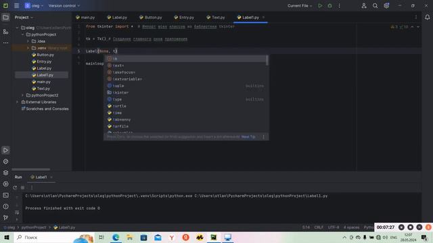Rerun Label1 in the Run panel
Image resolution: width=433 pixels, height=243 pixels.
pos(15,188)
